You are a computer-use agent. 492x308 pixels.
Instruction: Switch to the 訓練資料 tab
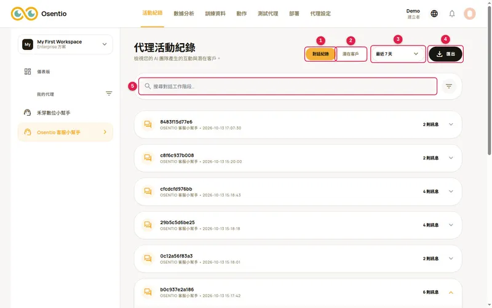[215, 14]
